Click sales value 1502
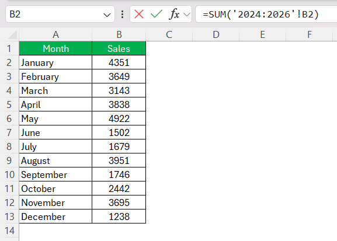The height and width of the screenshot is (241, 337). (x=119, y=132)
